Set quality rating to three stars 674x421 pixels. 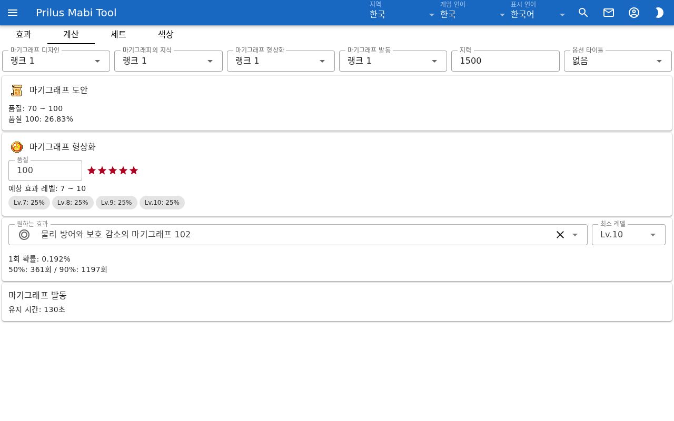click(113, 171)
